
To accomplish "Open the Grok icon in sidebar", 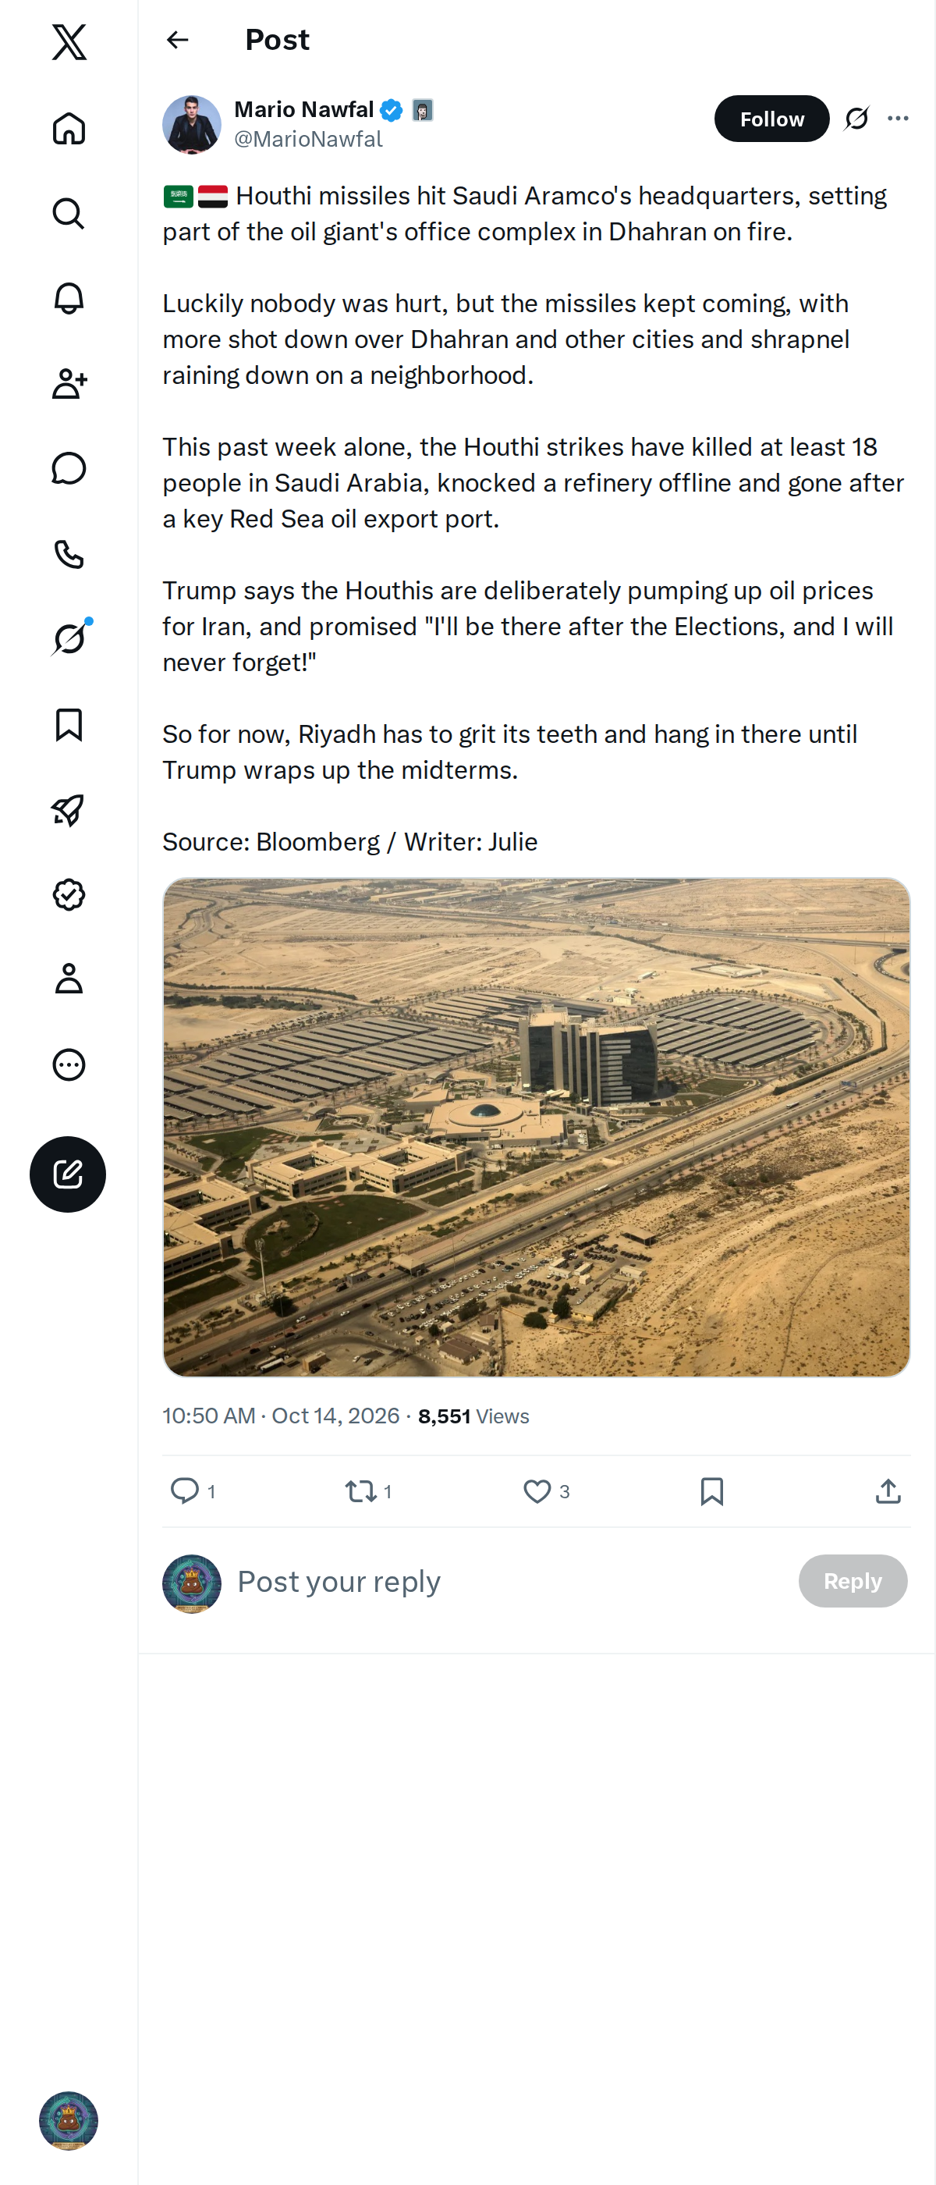I will (x=69, y=638).
